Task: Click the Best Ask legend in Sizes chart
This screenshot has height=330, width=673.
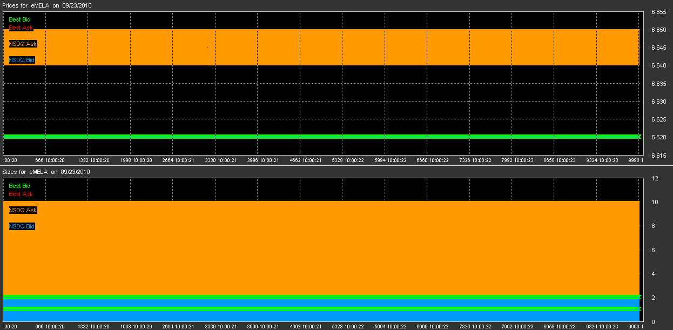Action: pos(21,194)
